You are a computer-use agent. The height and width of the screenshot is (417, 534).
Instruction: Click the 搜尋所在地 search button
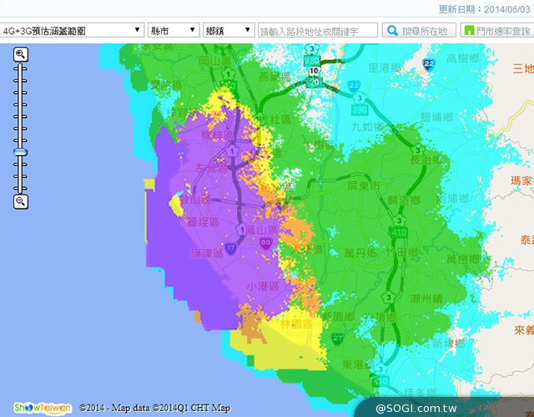click(419, 30)
